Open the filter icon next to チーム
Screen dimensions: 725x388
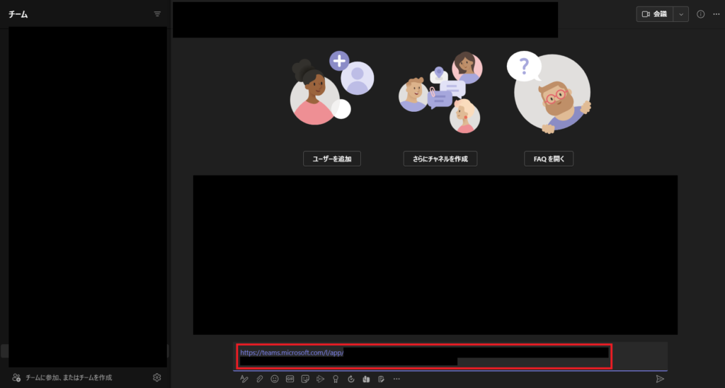[157, 14]
